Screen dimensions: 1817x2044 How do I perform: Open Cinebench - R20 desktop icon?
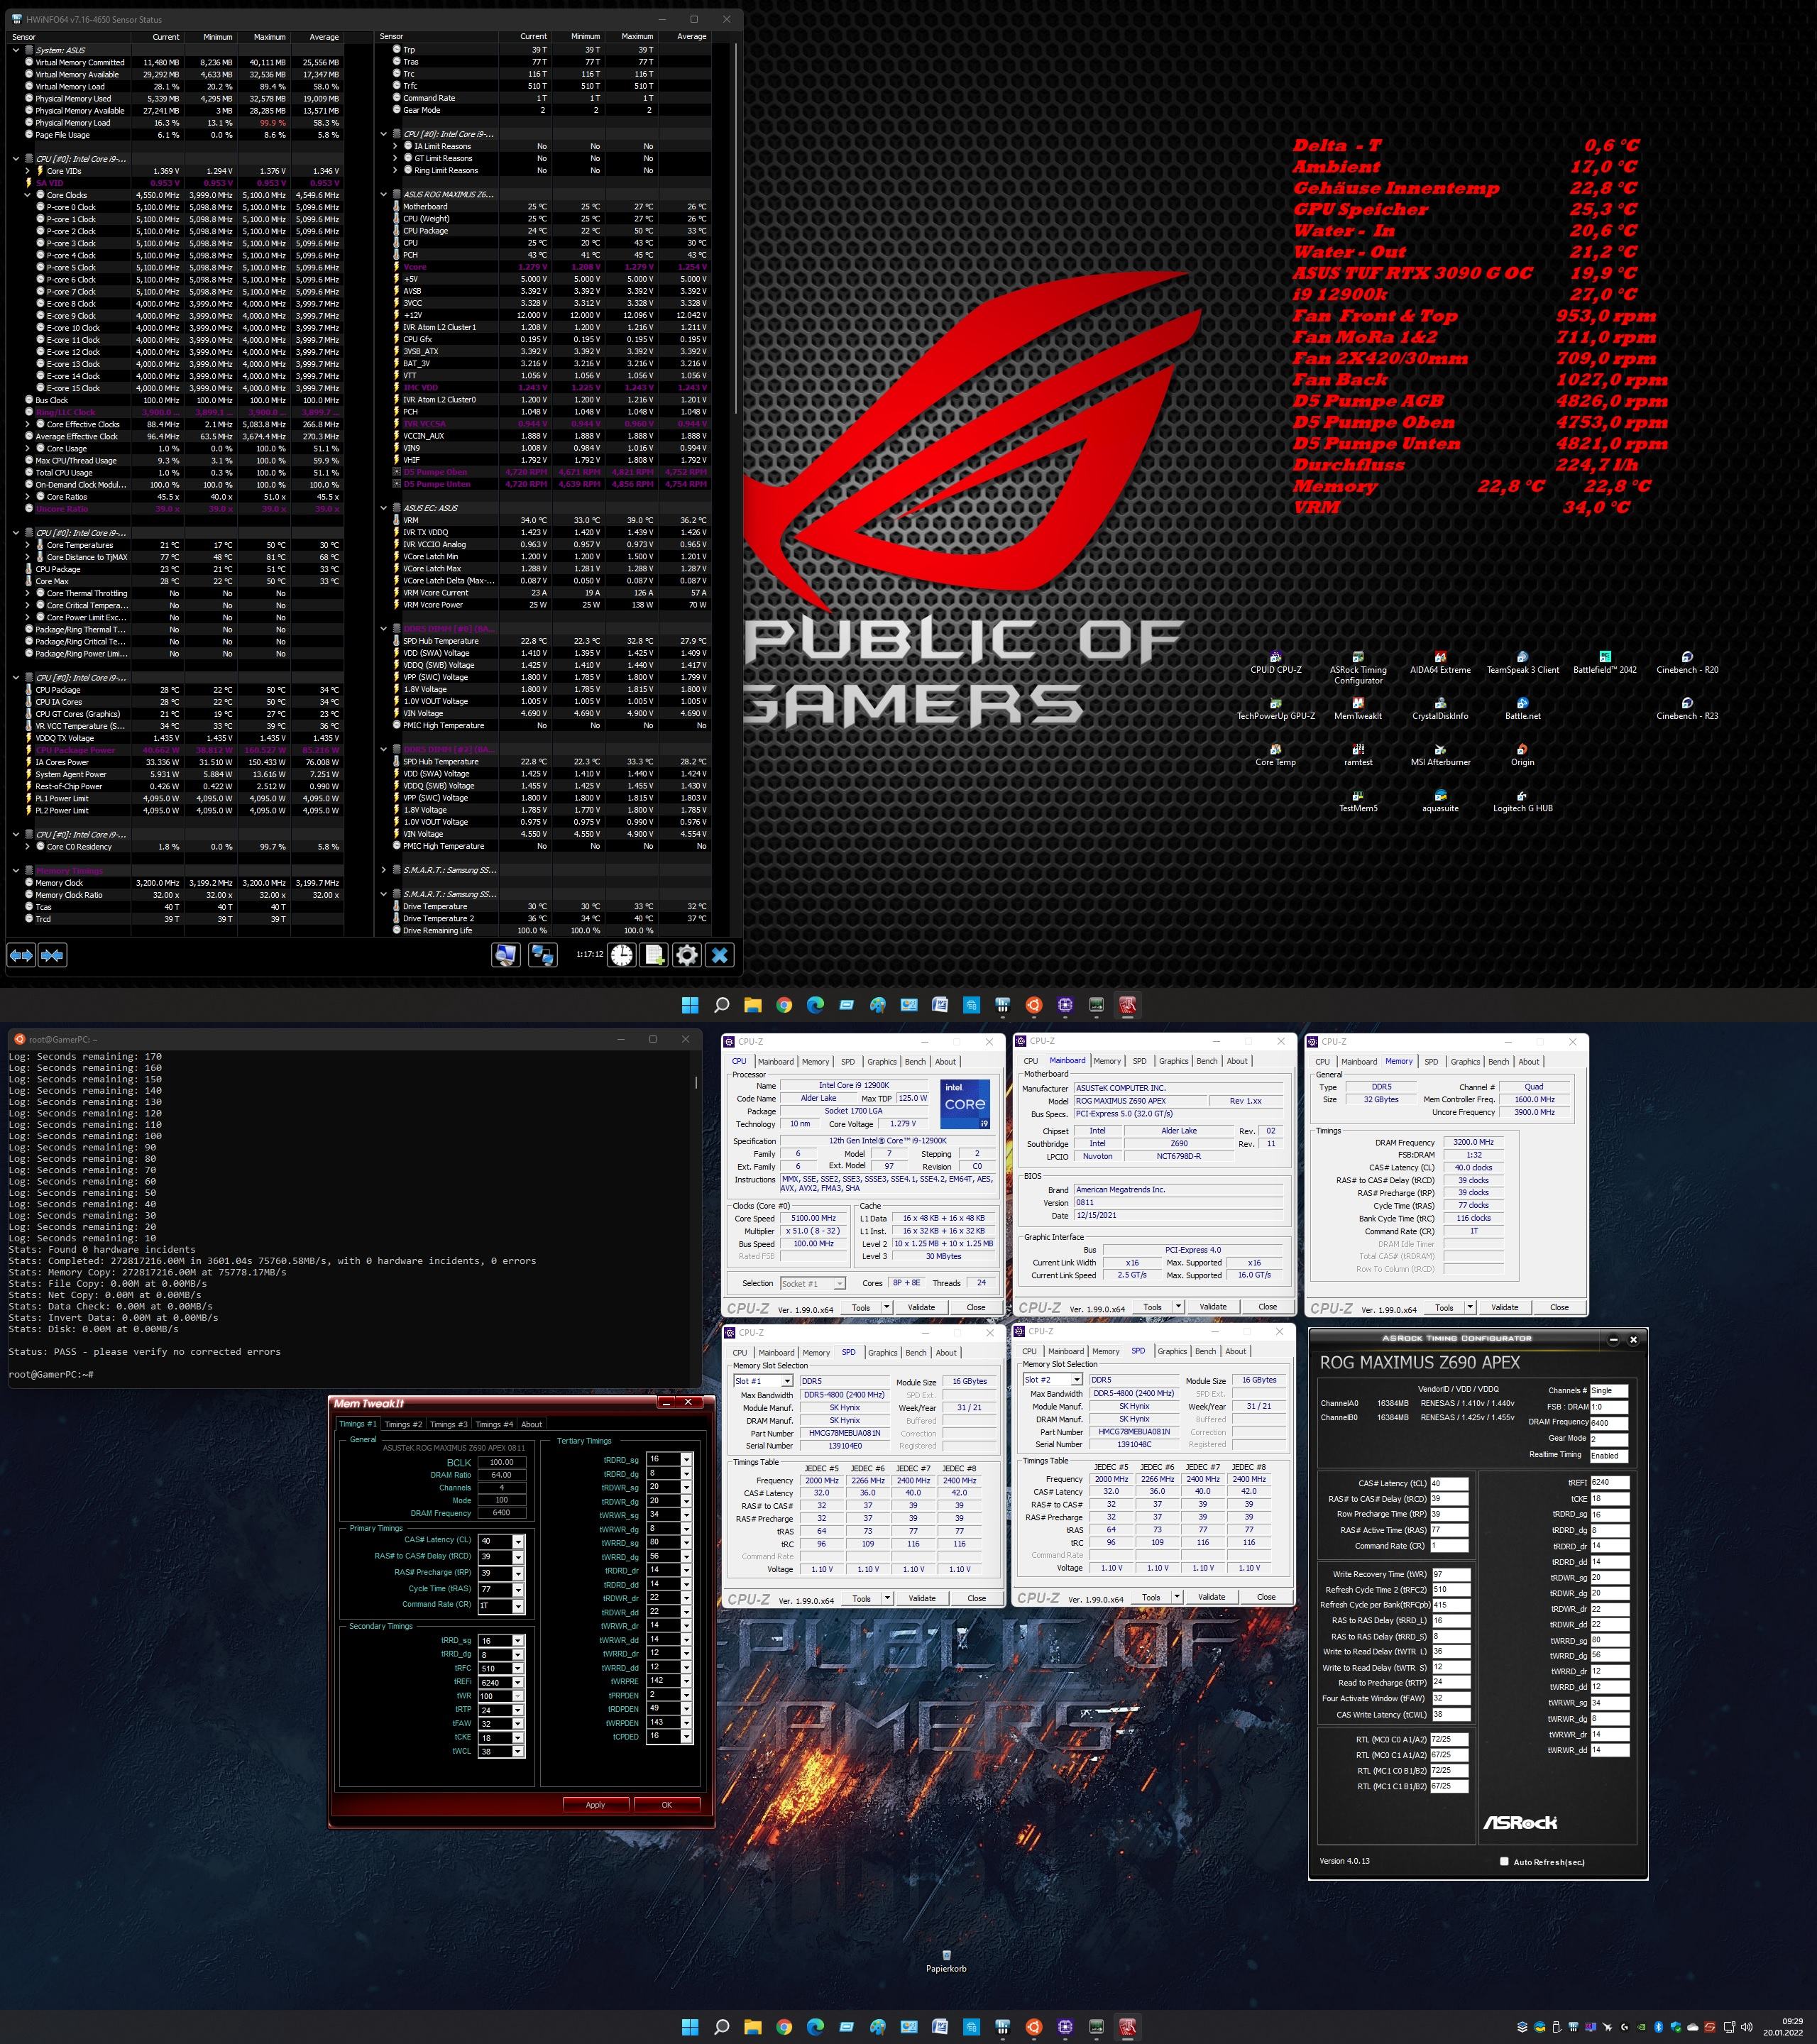[1687, 662]
